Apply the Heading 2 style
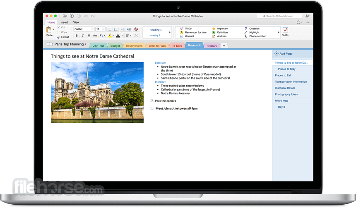The width and height of the screenshot is (356, 208). point(155,36)
